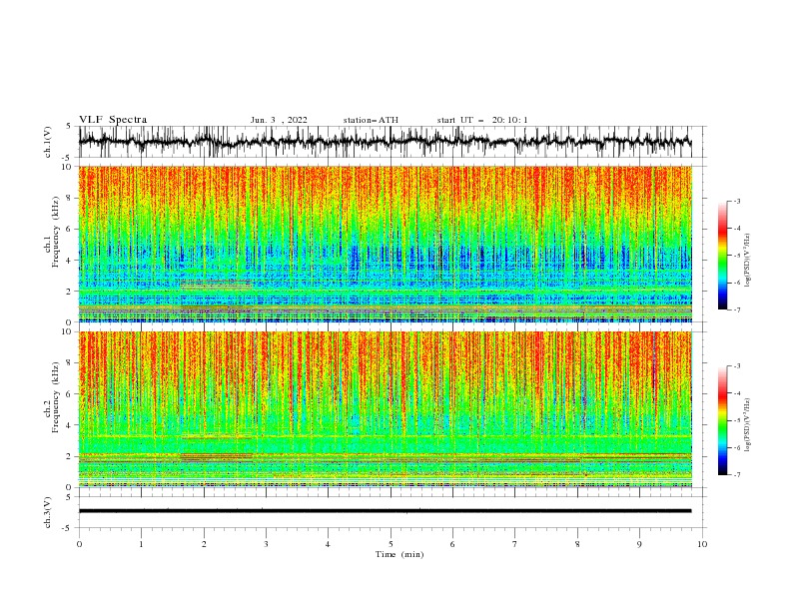Click time axis tick label "8"

pyautogui.click(x=577, y=544)
